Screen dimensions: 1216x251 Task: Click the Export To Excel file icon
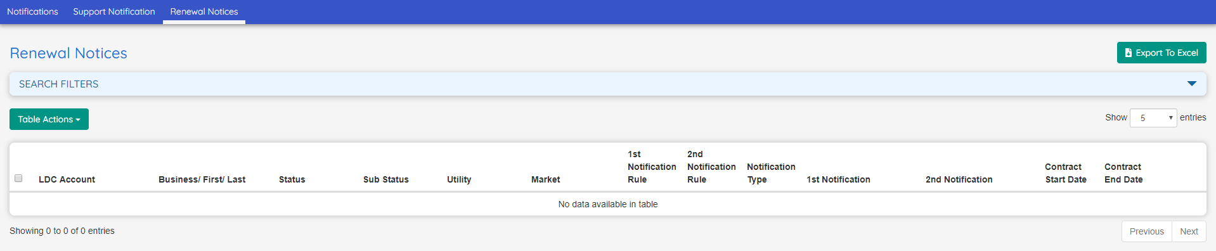(x=1129, y=53)
